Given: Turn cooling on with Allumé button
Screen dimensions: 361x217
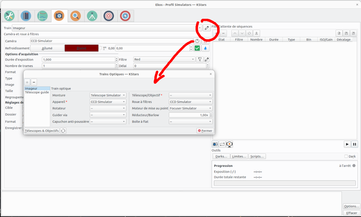Looking at the screenshot, I should [47, 48].
